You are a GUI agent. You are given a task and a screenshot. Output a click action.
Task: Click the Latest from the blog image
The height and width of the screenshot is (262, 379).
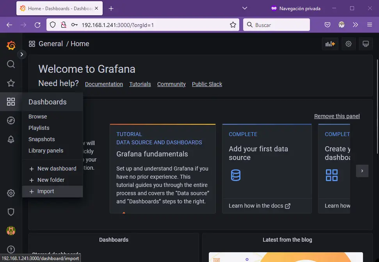[x=286, y=257]
